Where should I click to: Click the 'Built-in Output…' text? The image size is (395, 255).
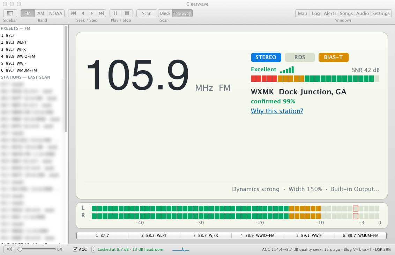point(355,189)
